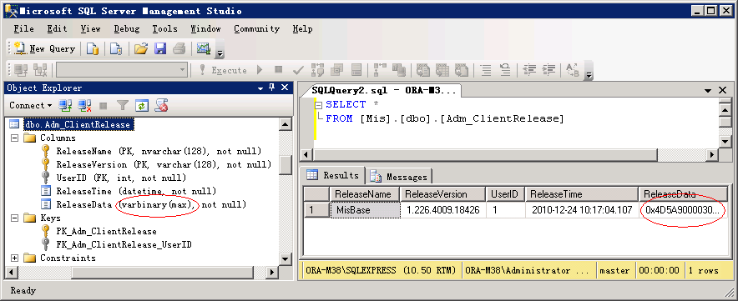
Task: Click the Change Connection toolbar icon
Action: [x=40, y=70]
